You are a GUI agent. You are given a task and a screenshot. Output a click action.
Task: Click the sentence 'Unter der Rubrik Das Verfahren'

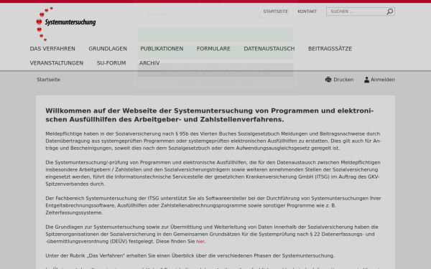[190, 256]
